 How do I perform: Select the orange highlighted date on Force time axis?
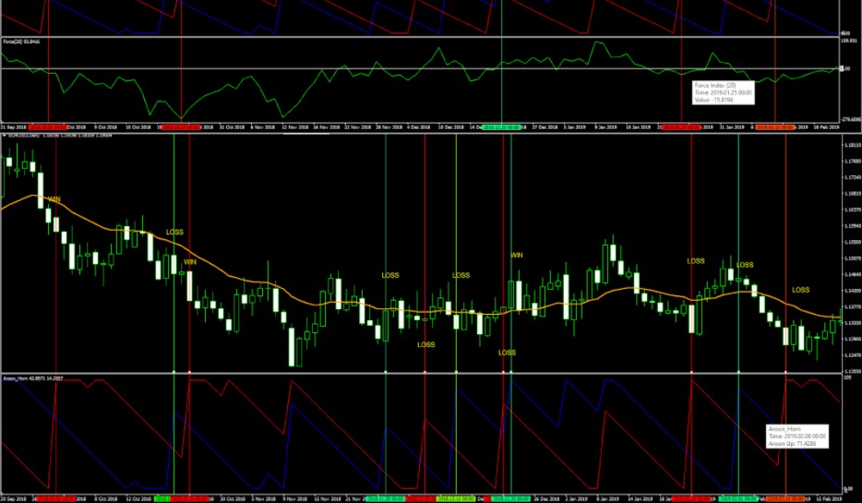point(775,127)
